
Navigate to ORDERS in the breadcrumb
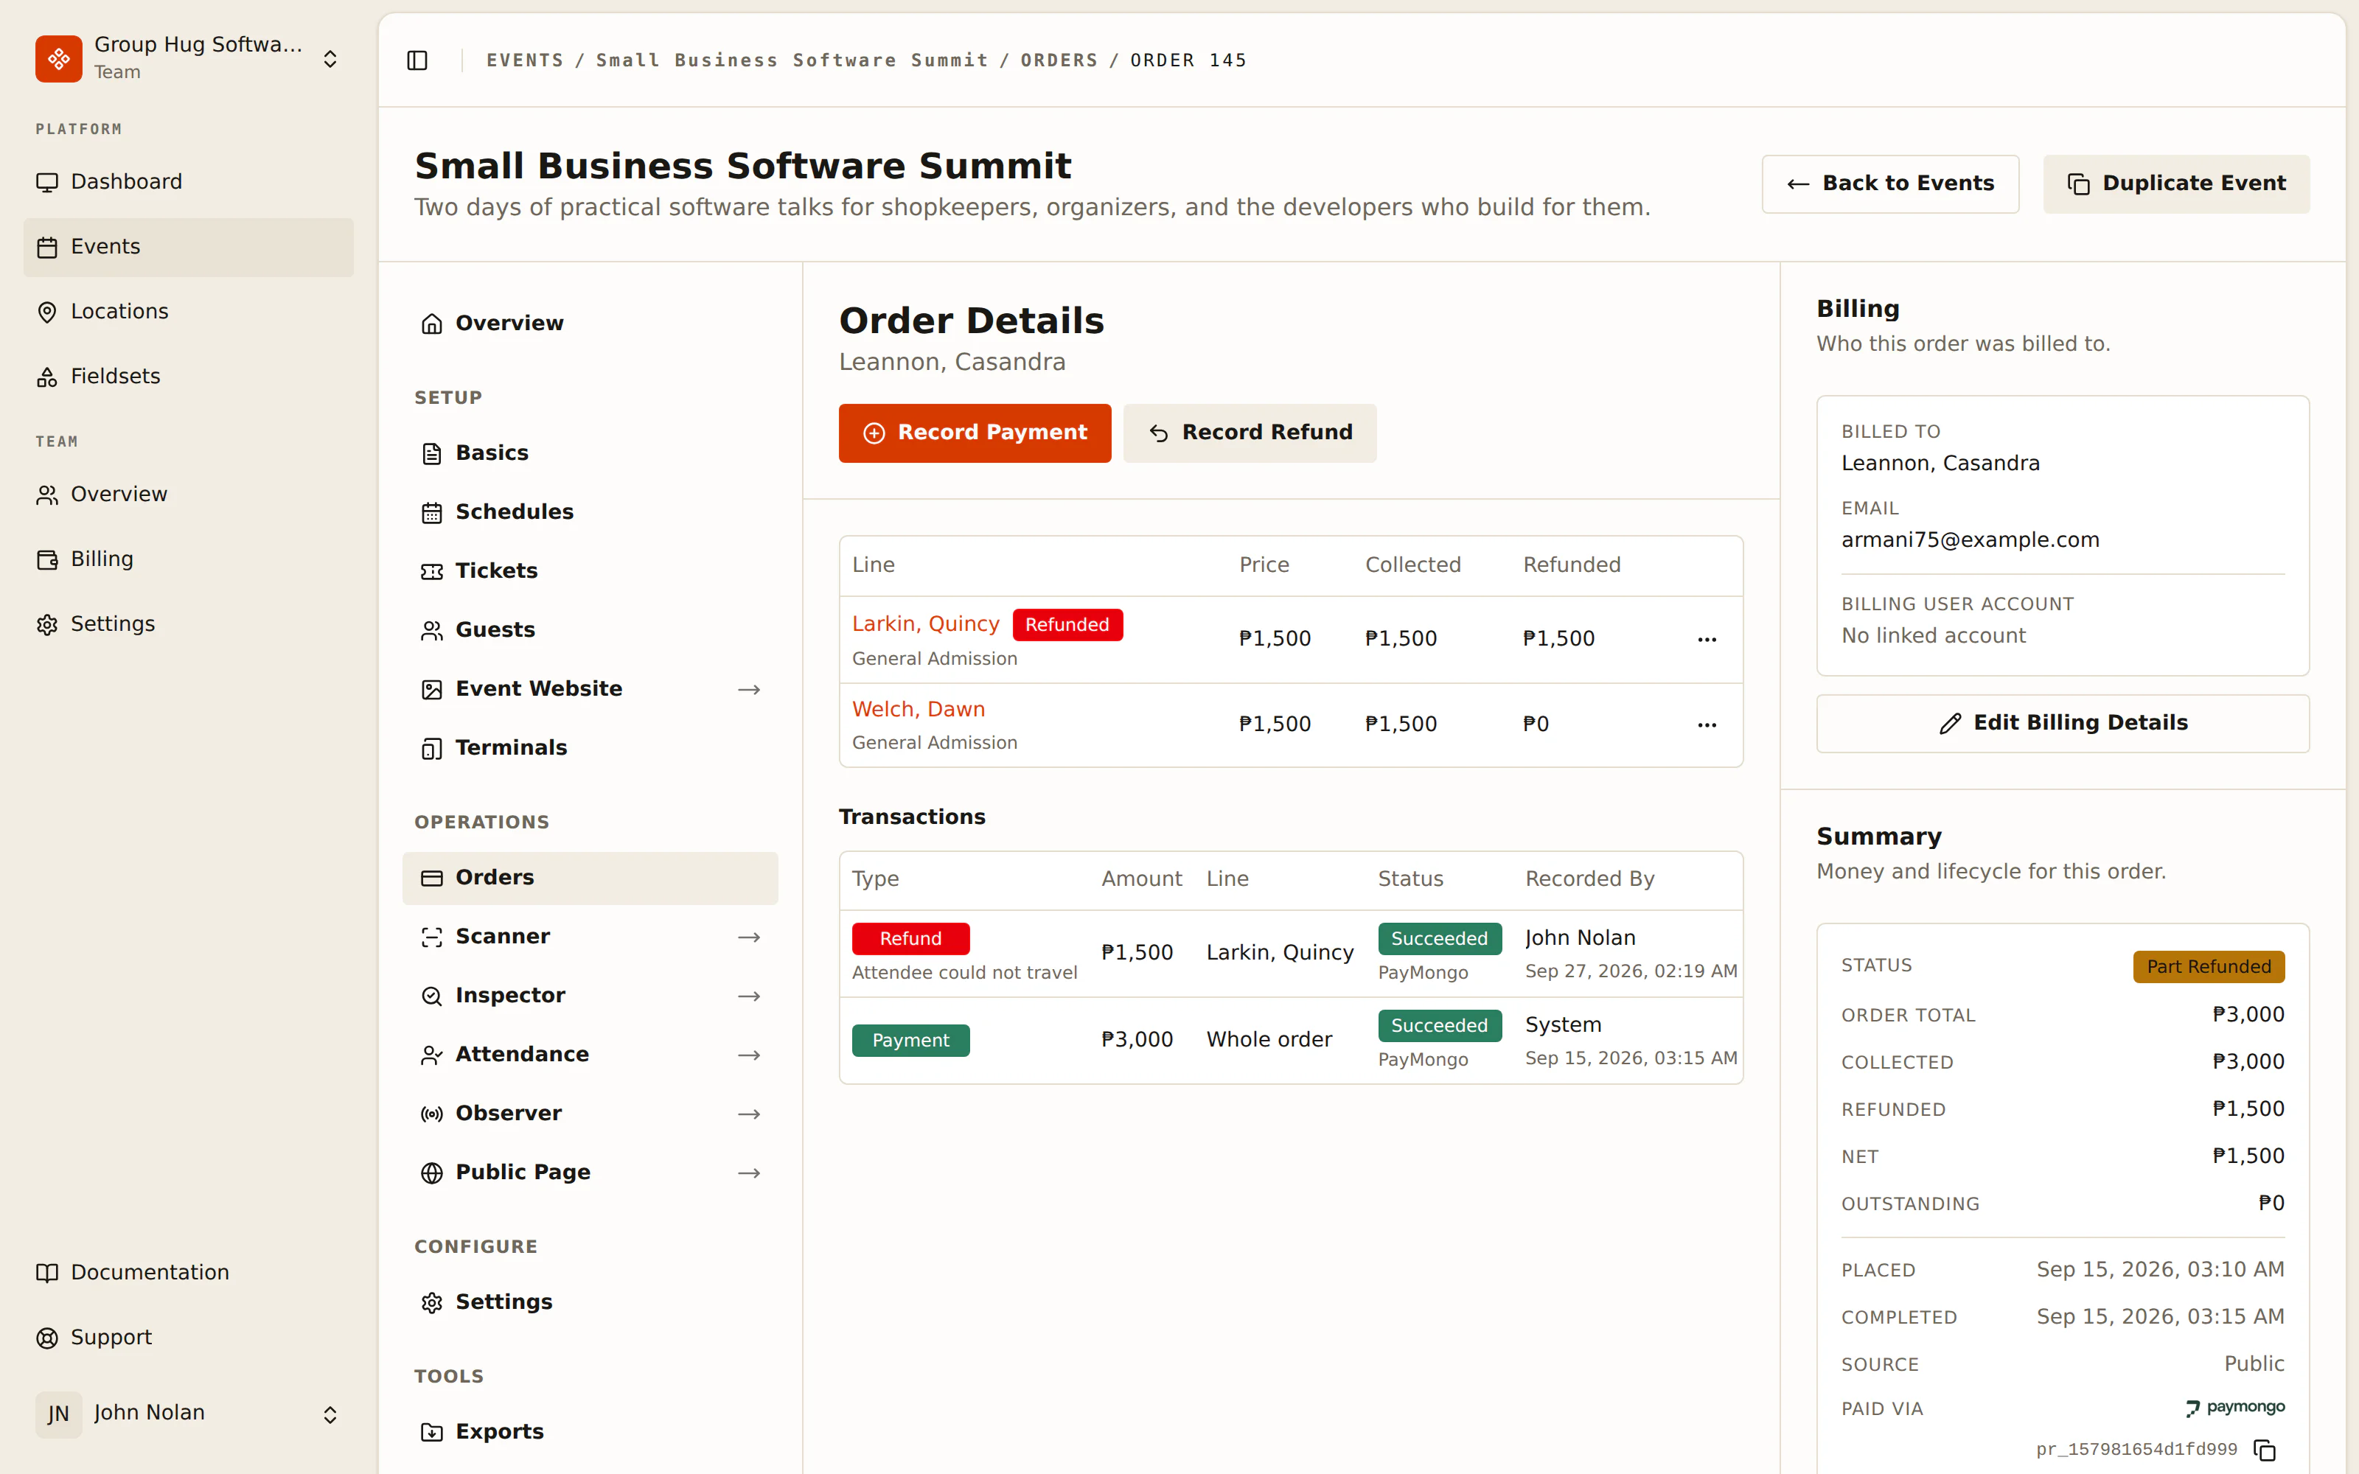coord(1059,60)
